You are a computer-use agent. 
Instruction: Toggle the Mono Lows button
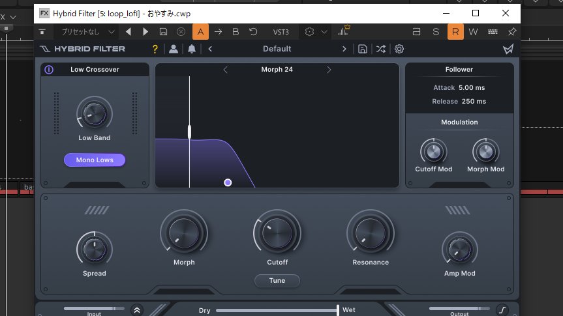95,160
